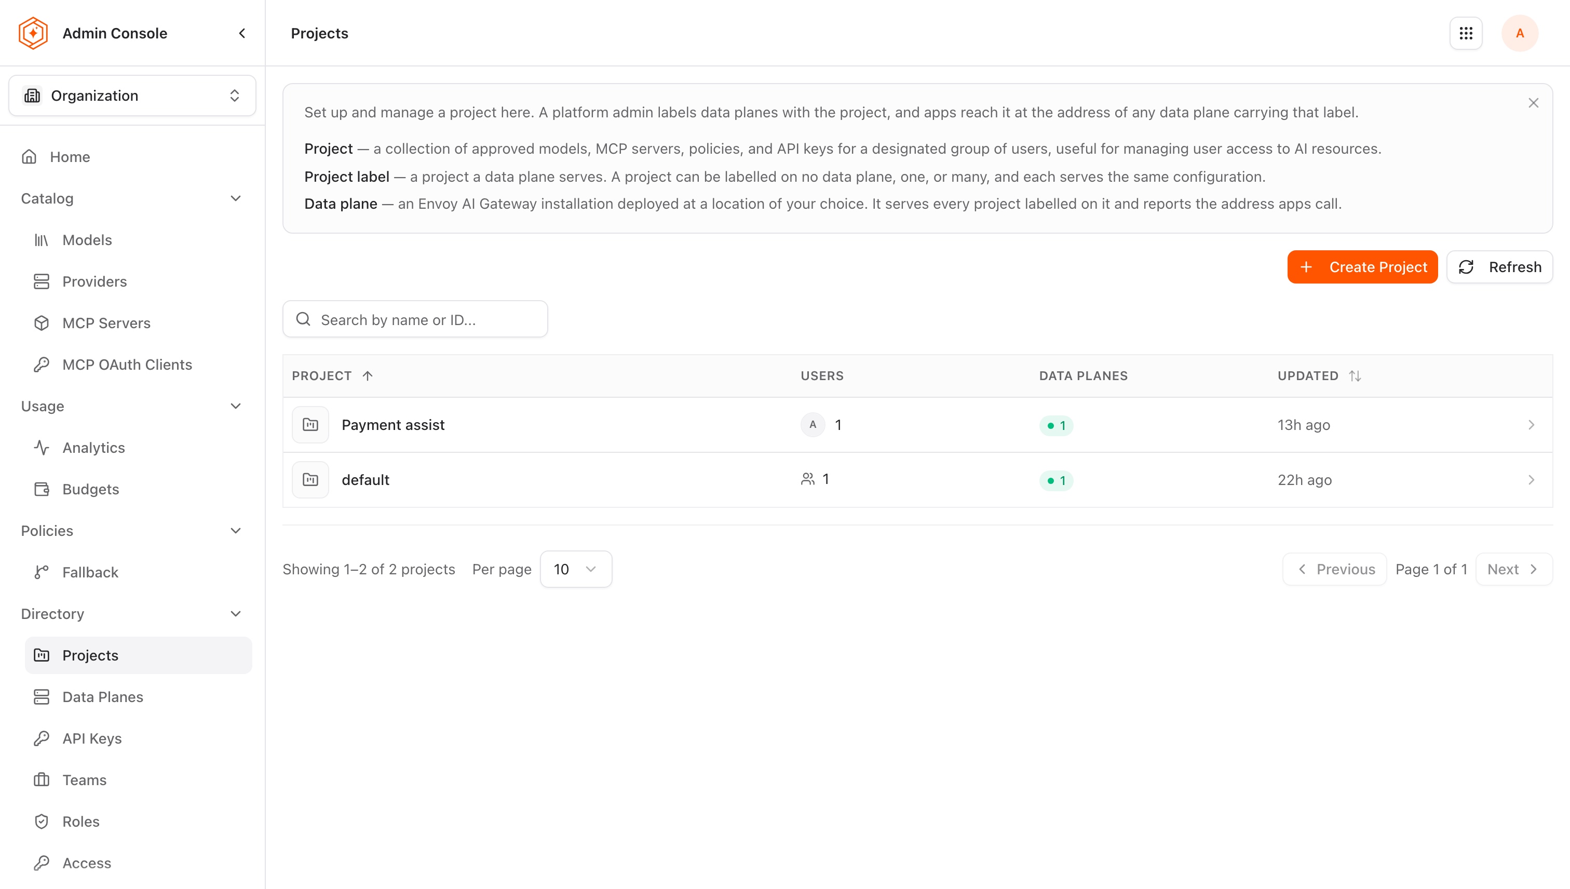Image resolution: width=1570 pixels, height=889 pixels.
Task: Dismiss the project info banner
Action: coord(1533,103)
